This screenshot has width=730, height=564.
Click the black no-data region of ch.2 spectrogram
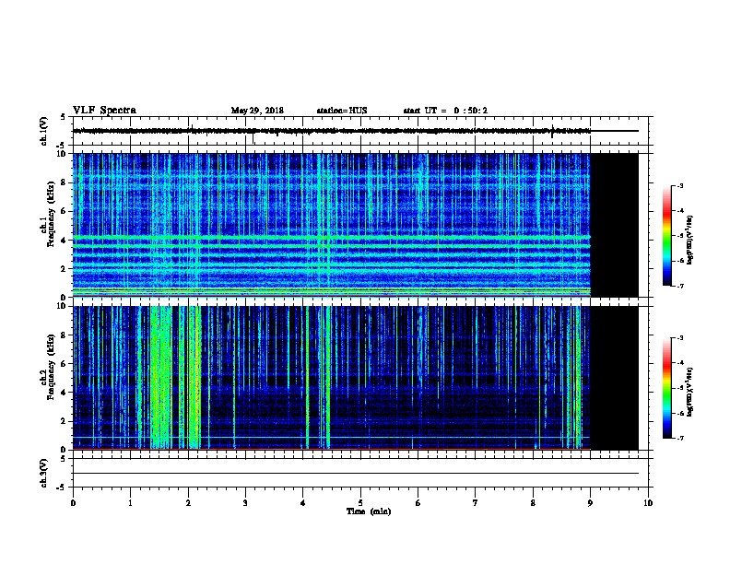615,378
